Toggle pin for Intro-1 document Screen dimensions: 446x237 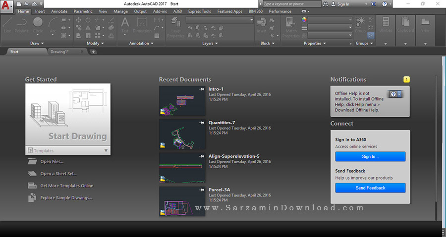click(202, 89)
